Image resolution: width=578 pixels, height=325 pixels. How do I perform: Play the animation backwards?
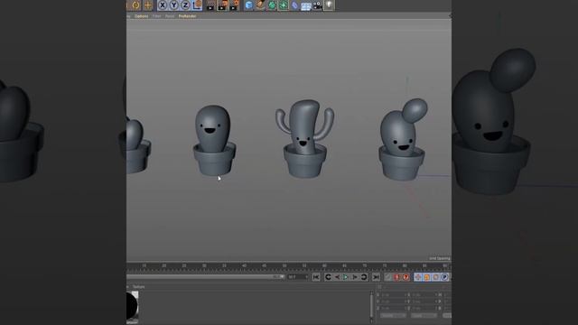pyautogui.click(x=337, y=277)
